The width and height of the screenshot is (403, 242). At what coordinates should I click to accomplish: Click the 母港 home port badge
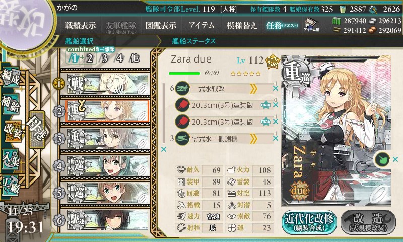click(37, 130)
